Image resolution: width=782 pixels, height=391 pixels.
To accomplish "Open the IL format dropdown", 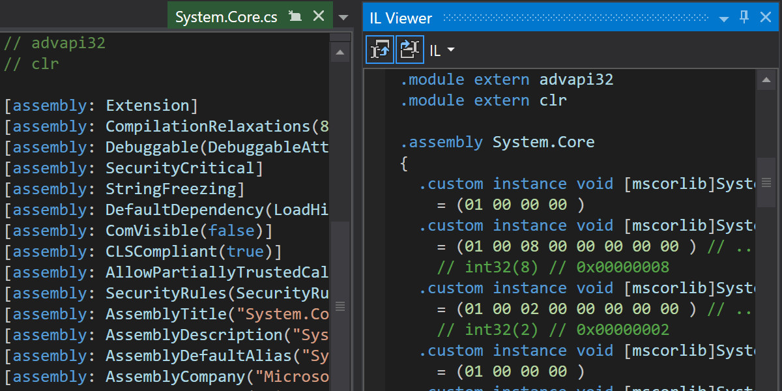I will [x=442, y=50].
